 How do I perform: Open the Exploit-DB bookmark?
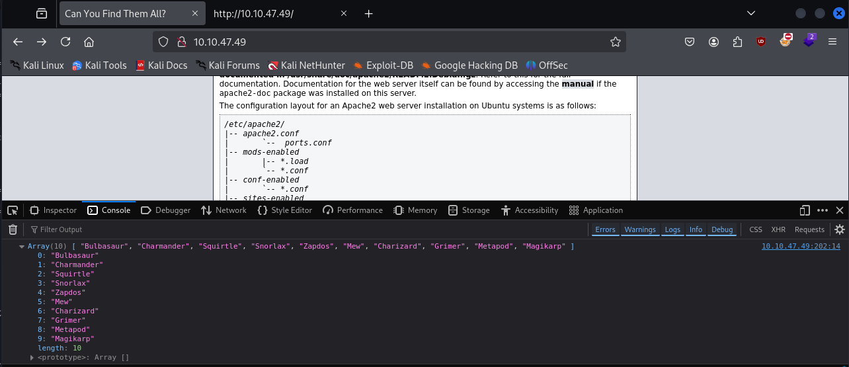[383, 65]
